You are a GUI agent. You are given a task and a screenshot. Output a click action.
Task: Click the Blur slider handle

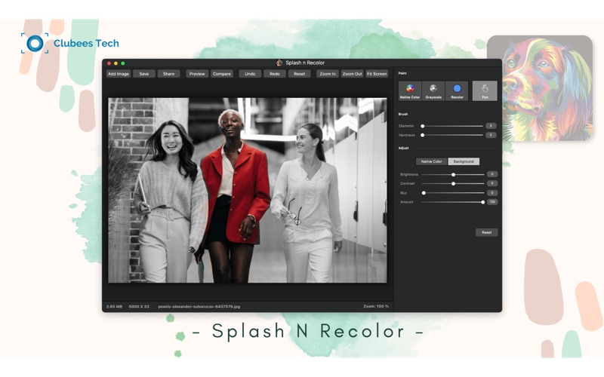click(424, 193)
